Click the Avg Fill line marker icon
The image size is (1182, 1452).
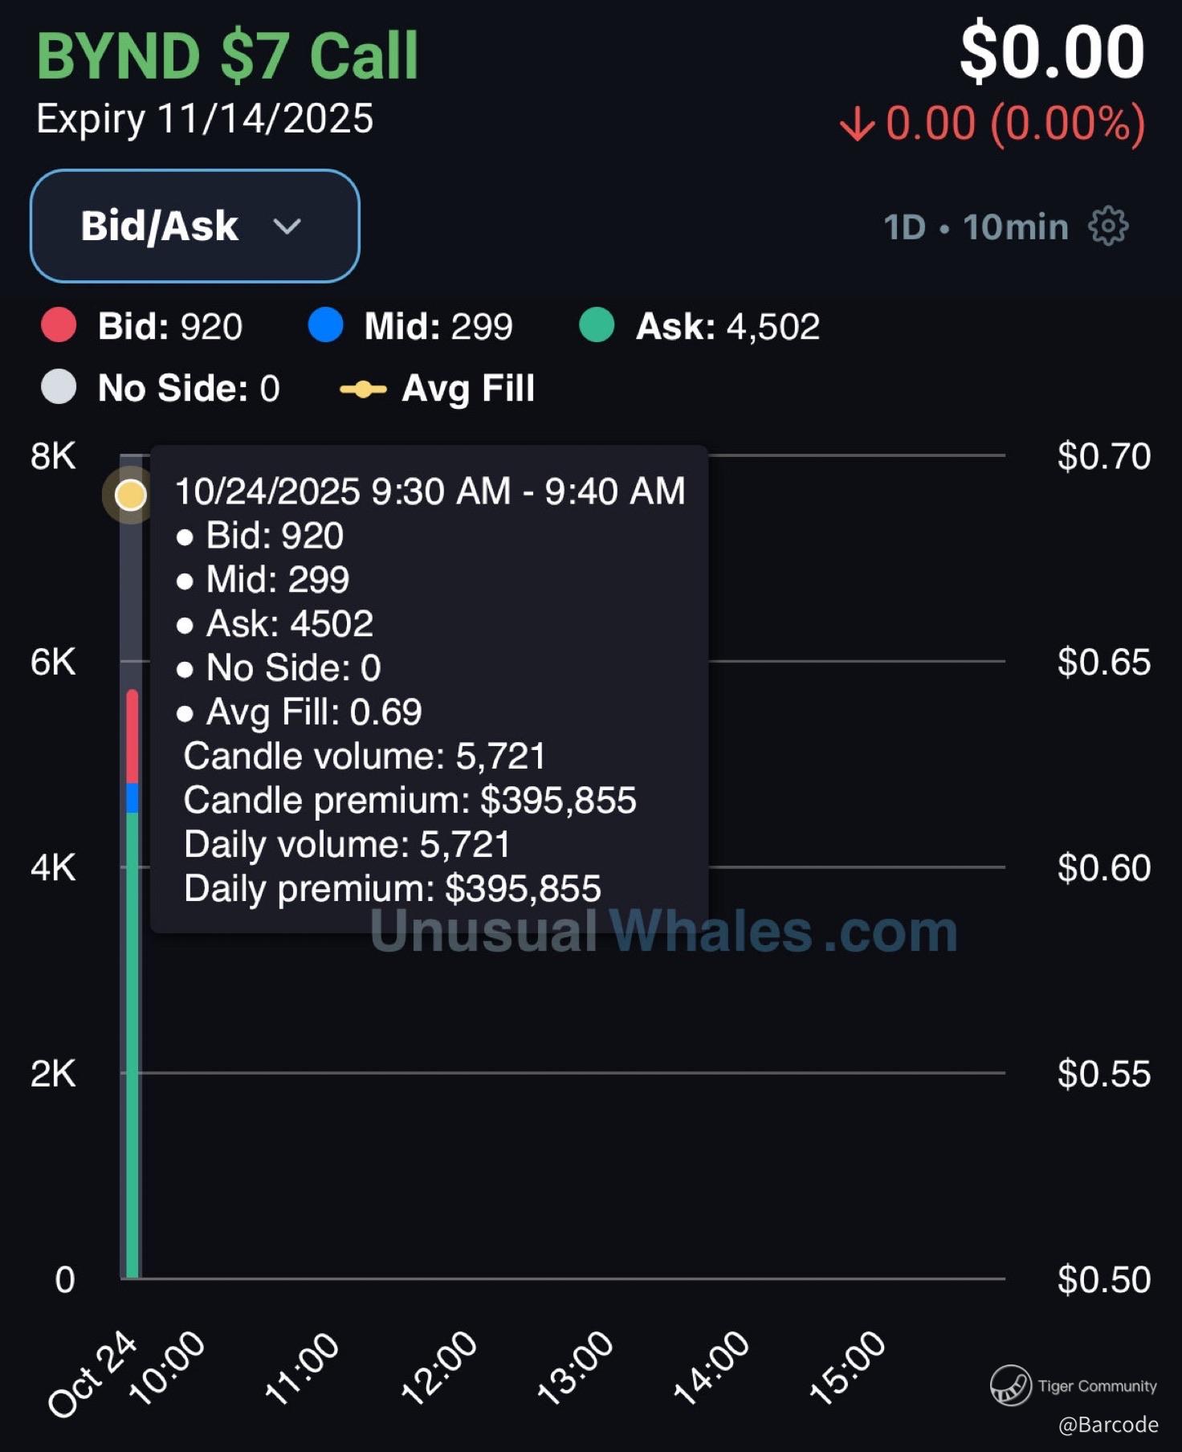[363, 390]
